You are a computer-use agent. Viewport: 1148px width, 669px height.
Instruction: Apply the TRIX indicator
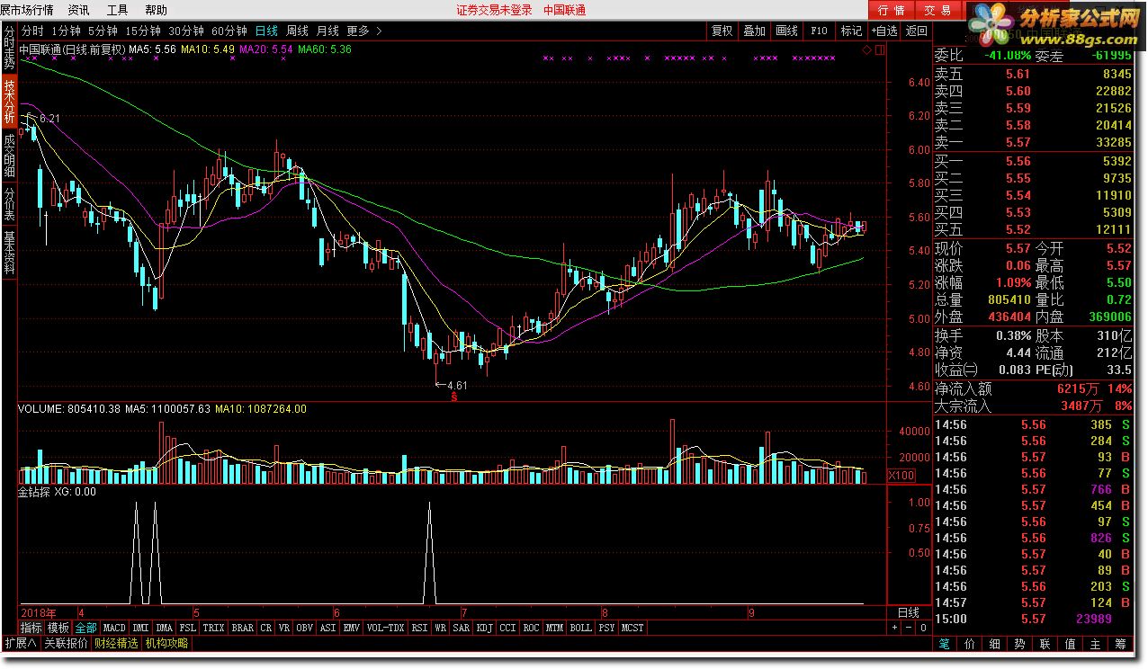(x=213, y=628)
